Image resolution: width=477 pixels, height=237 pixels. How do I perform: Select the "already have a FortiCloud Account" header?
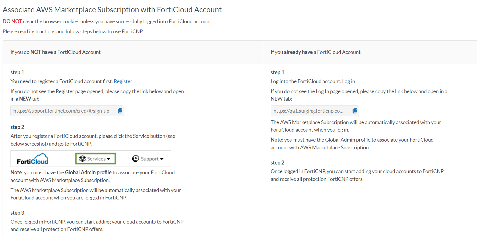click(x=315, y=52)
